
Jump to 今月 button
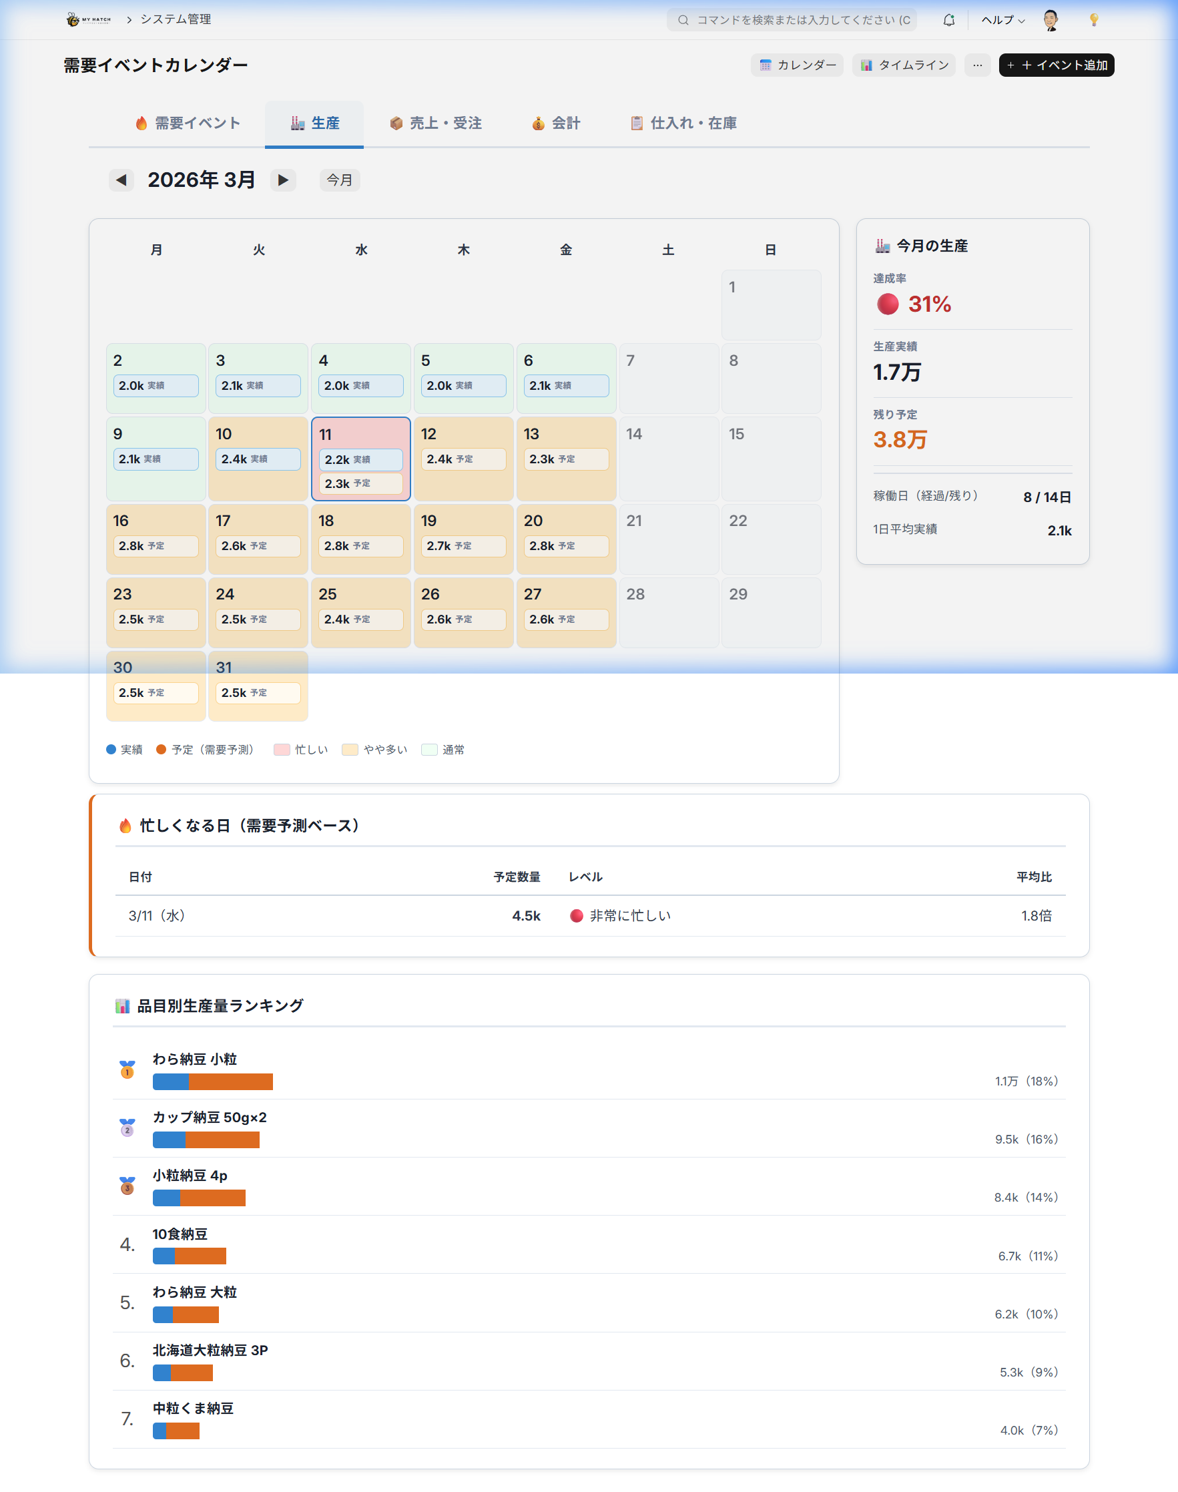[339, 180]
